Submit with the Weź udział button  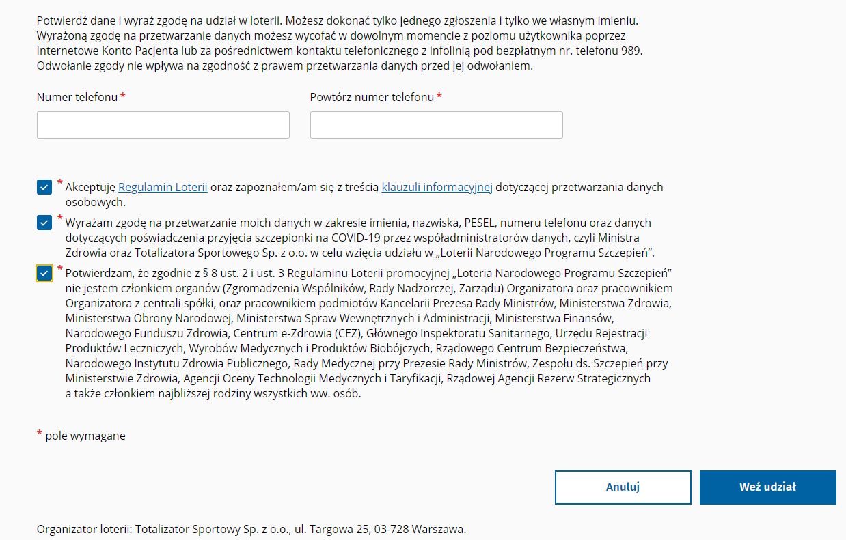(767, 487)
